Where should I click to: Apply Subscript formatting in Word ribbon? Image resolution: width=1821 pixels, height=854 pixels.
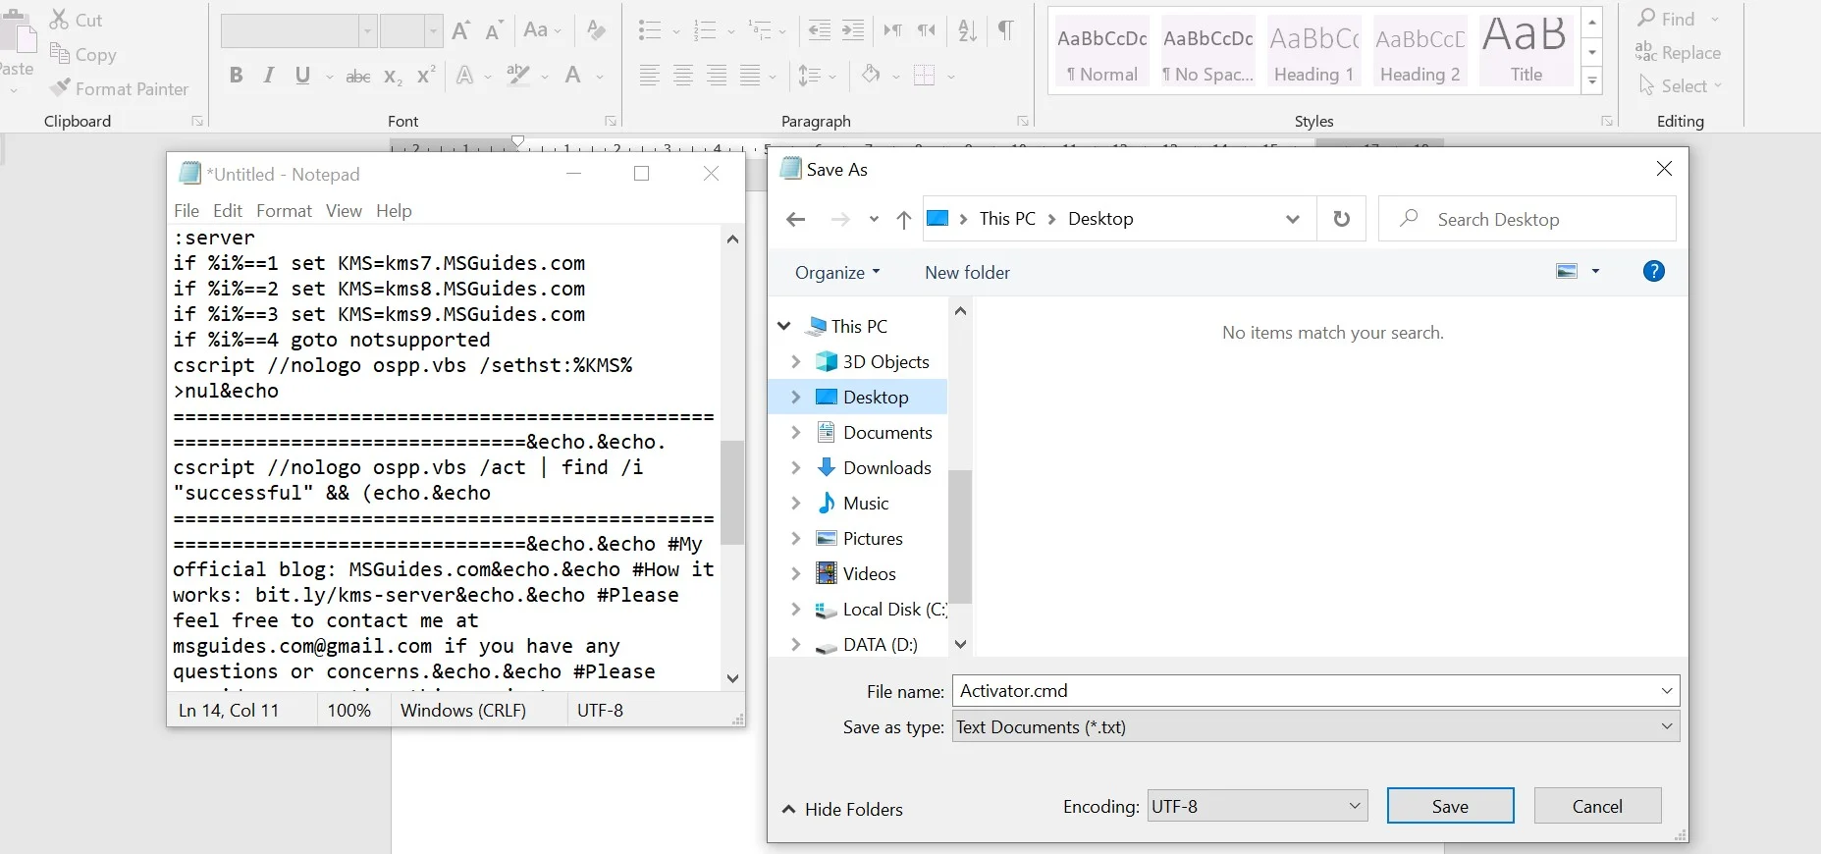click(x=393, y=76)
